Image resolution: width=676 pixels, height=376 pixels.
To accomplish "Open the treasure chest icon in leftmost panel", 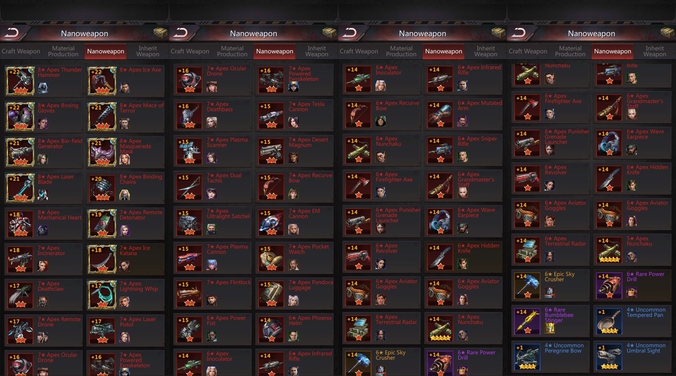I will click(x=160, y=33).
